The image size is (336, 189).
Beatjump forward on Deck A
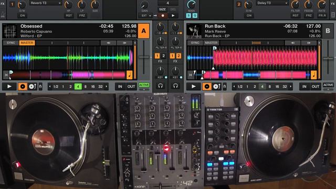[x=124, y=43]
